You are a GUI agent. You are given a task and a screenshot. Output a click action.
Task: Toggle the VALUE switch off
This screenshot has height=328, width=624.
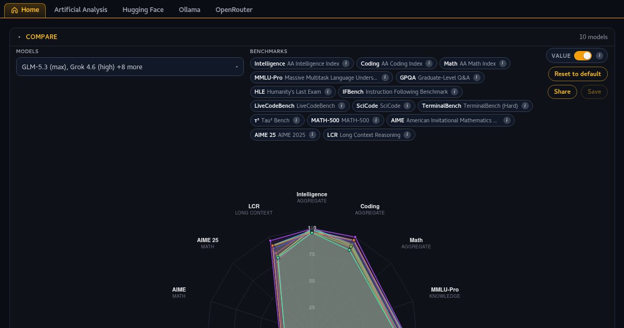582,56
